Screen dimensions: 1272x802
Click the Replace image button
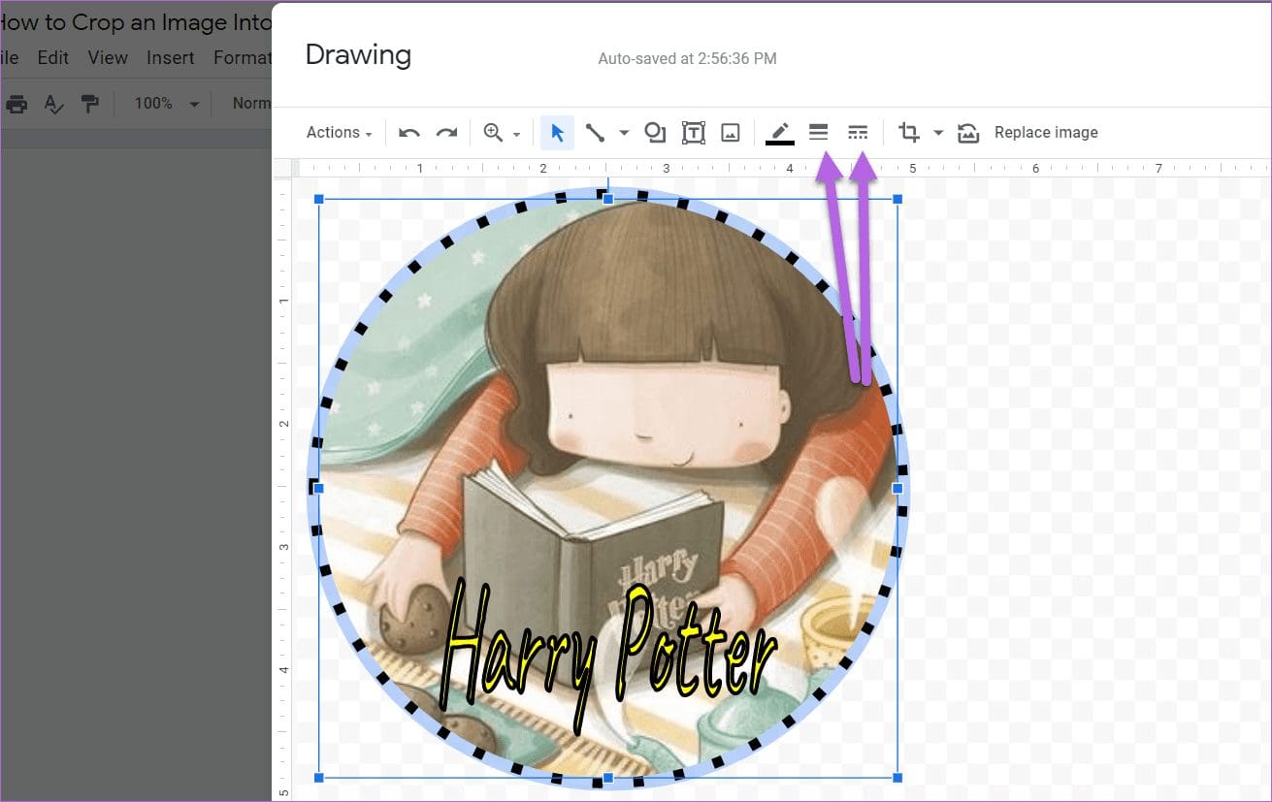tap(1046, 132)
